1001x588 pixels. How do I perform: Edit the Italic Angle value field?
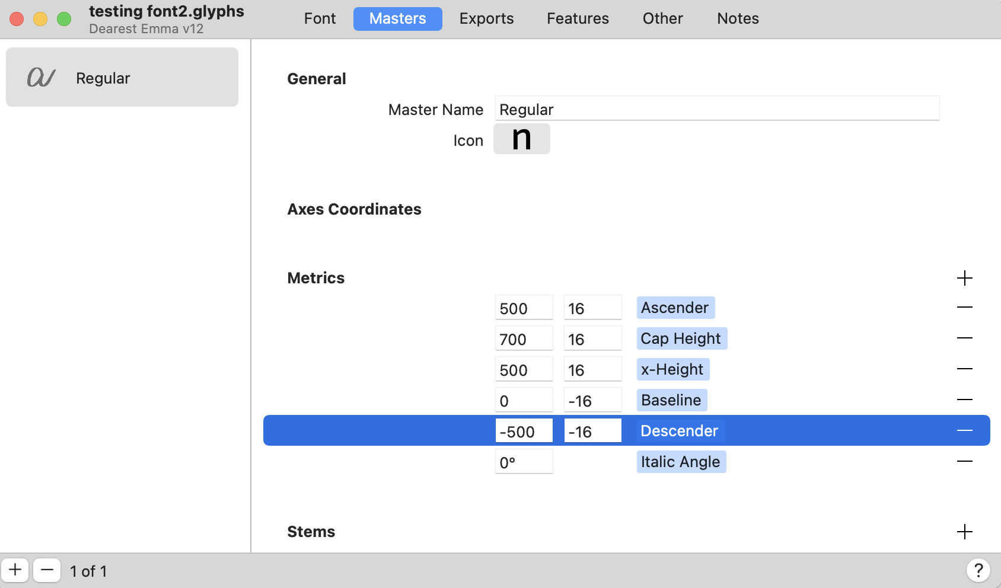[x=524, y=462]
